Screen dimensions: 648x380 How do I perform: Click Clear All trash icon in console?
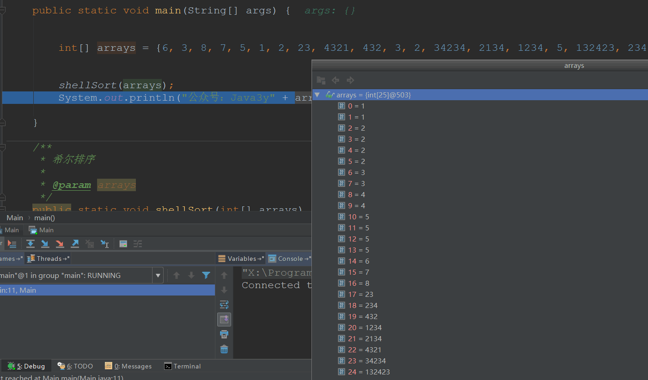tap(224, 349)
